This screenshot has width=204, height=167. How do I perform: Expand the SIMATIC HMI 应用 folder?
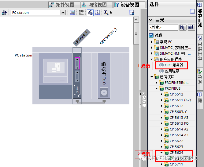[152, 53]
